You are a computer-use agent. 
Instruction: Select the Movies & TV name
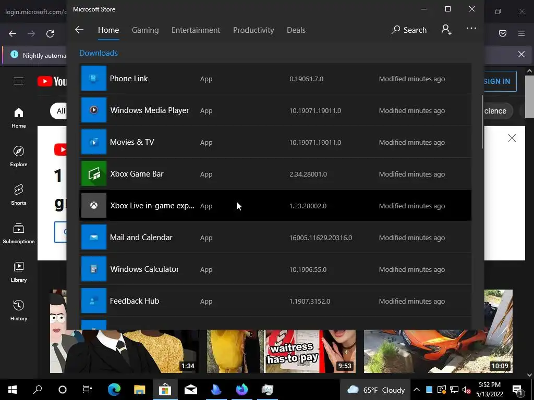tap(132, 142)
